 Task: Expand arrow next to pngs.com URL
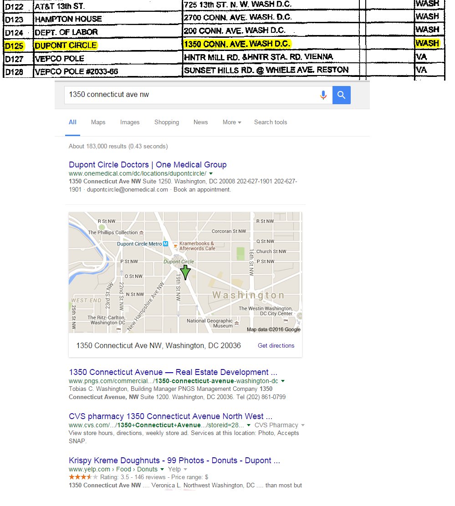[283, 381]
